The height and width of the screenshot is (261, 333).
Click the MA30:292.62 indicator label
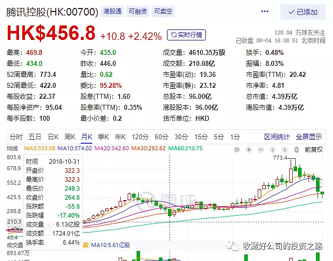pyautogui.click(x=149, y=148)
